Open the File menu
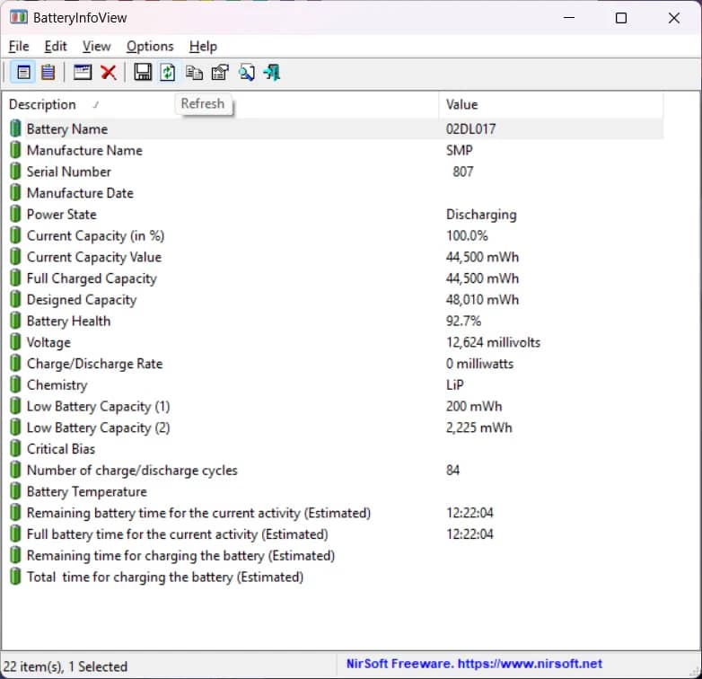The height and width of the screenshot is (679, 702). tap(19, 46)
